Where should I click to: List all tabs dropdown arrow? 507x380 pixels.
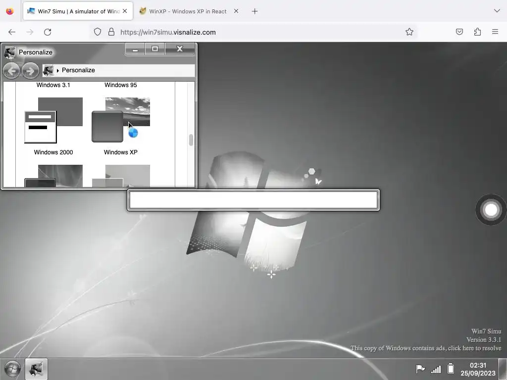tap(497, 11)
